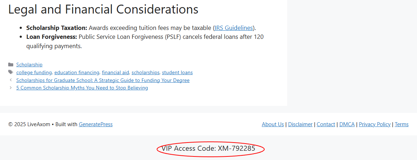This screenshot has height=160, width=417.
Task: Click the previous post left chevron
Action: coord(11,80)
